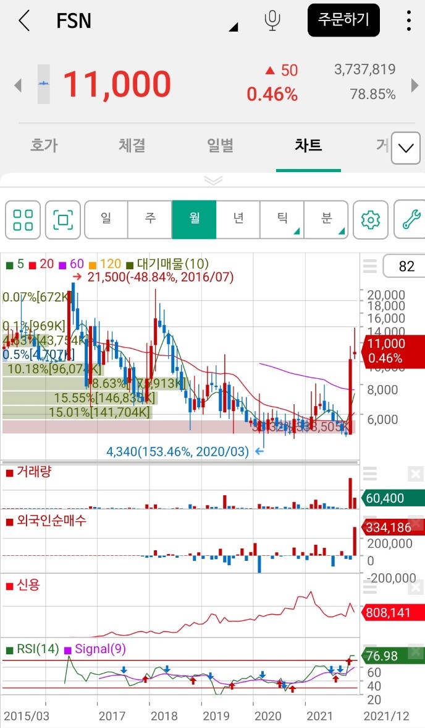Tap the mini candle thumbnail beside price
The height and width of the screenshot is (728, 425).
pyautogui.click(x=44, y=84)
